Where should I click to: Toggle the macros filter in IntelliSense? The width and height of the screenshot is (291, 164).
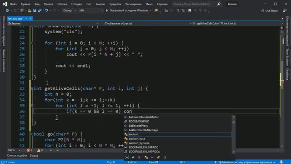(152, 157)
